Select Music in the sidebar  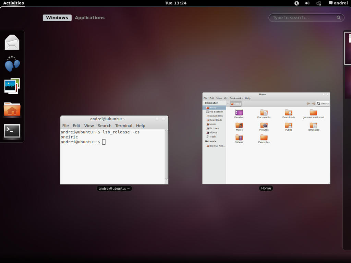(214, 124)
